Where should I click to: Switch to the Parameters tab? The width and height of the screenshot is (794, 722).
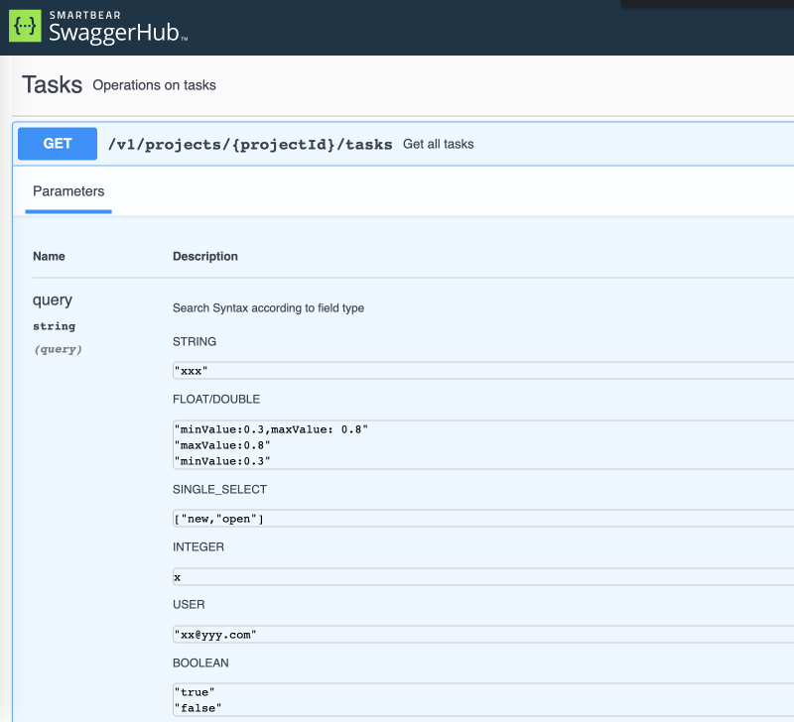coord(68,191)
